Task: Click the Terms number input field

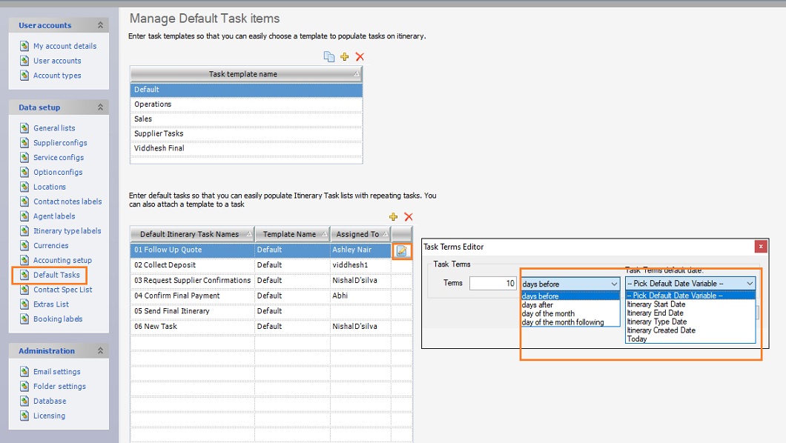Action: (492, 283)
